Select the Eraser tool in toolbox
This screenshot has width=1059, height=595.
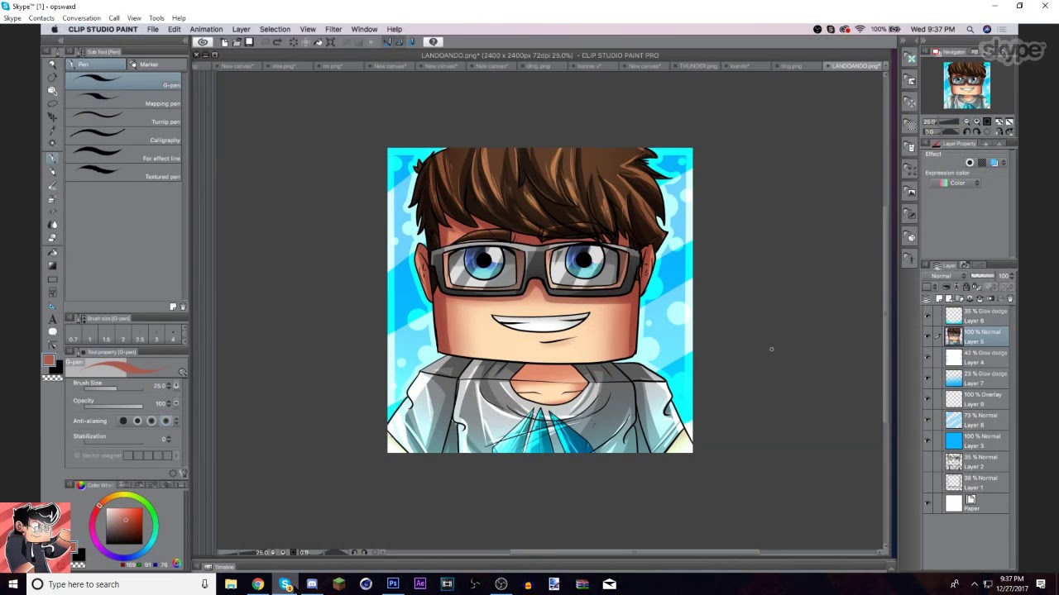[52, 238]
